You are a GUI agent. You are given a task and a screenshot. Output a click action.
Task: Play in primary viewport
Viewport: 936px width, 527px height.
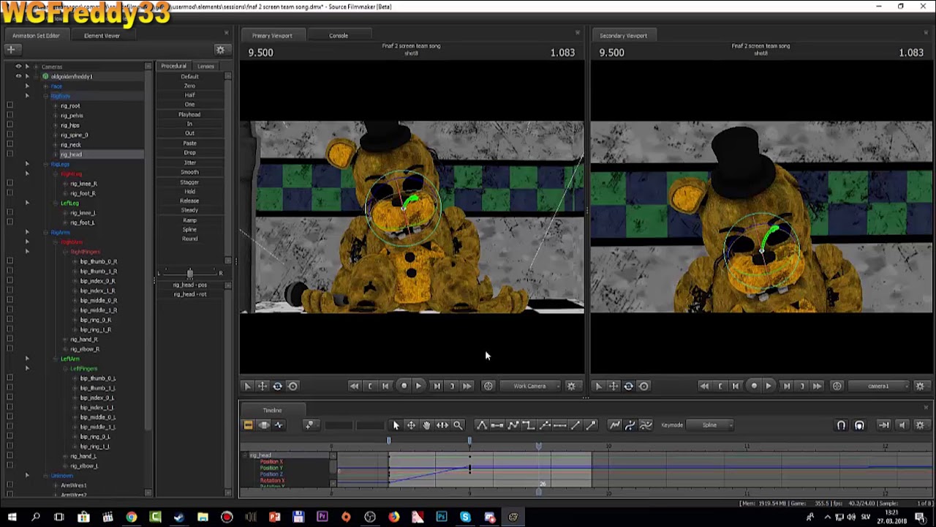418,386
